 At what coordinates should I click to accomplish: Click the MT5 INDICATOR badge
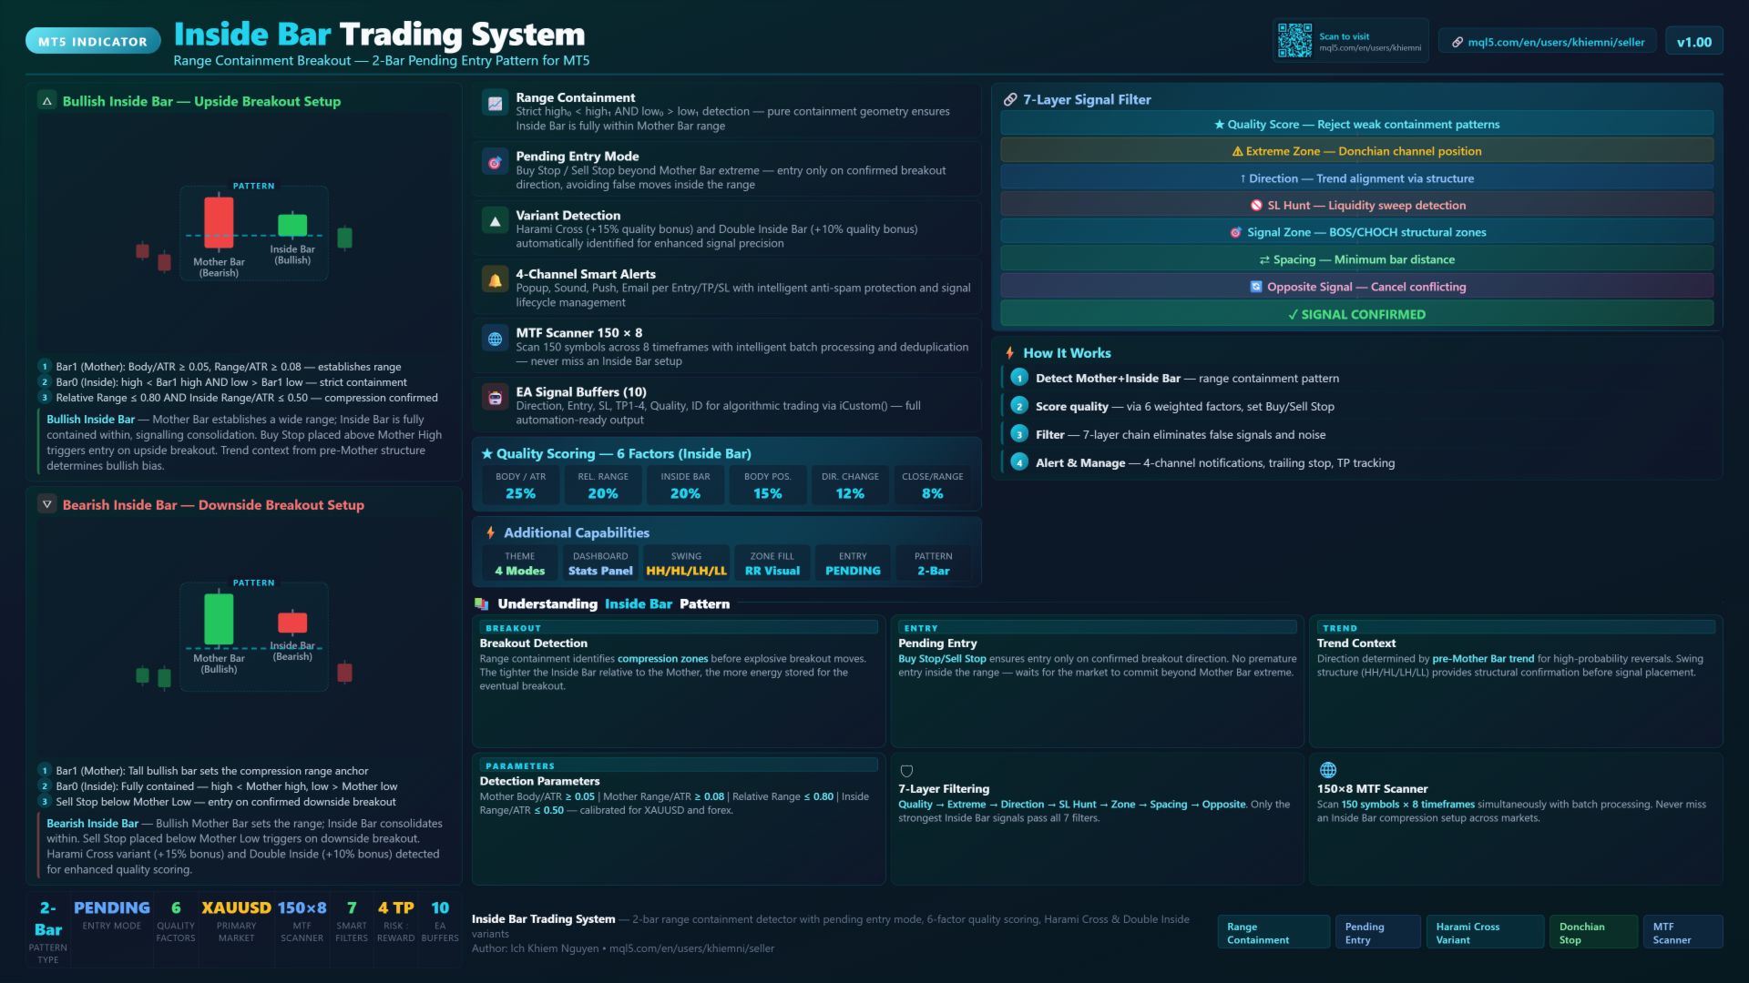coord(93,42)
